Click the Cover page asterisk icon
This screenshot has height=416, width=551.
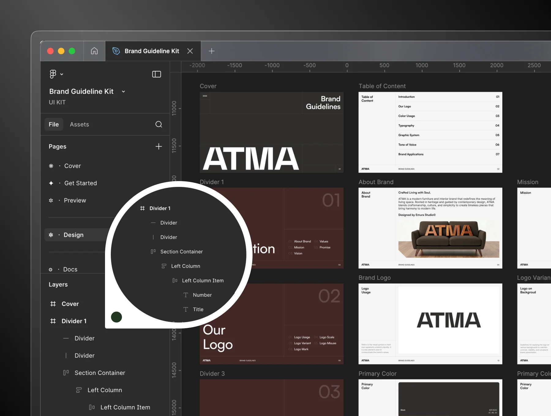51,166
